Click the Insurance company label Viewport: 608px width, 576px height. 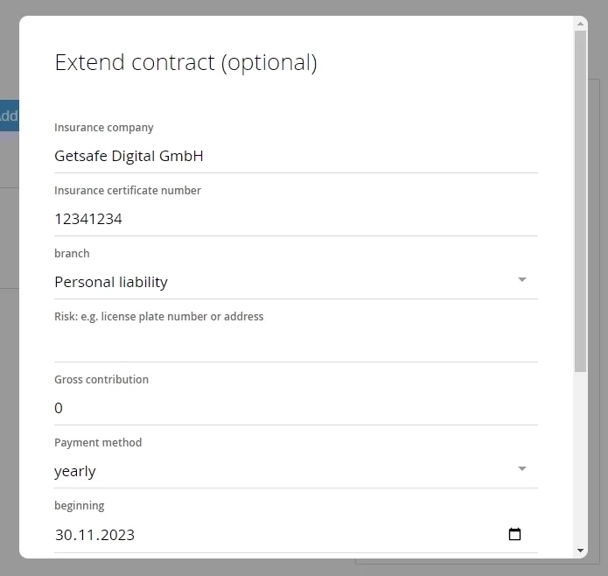point(104,128)
